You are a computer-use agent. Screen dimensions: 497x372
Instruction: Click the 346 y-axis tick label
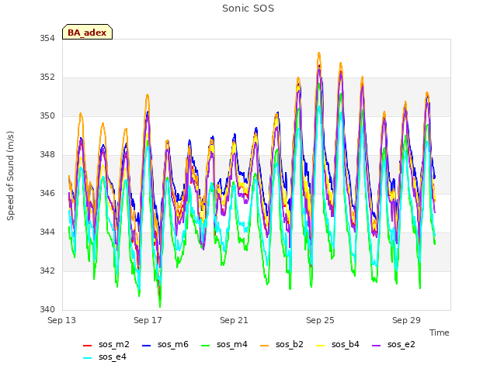pos(47,193)
